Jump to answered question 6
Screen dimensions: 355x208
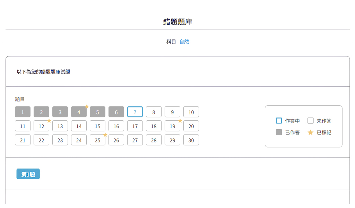[116, 112]
